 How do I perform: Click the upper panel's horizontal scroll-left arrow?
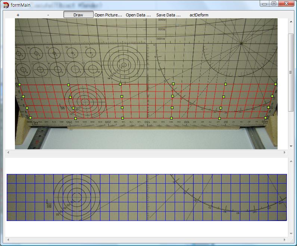coord(7,152)
